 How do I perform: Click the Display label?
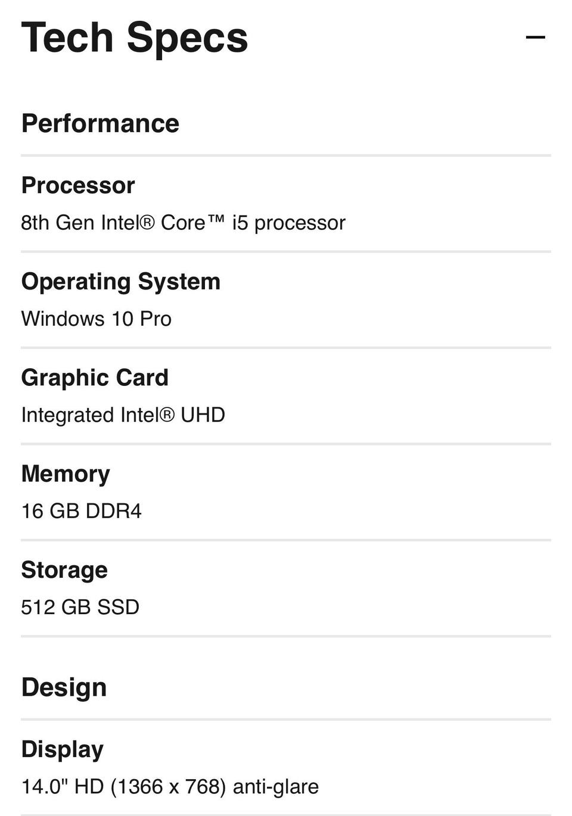(63, 749)
